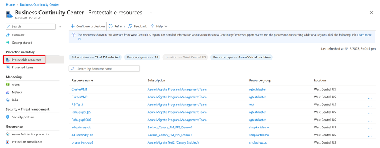Click the Learn more link in the banner
Viewport: 380px width, 148px height.
[x=364, y=35]
